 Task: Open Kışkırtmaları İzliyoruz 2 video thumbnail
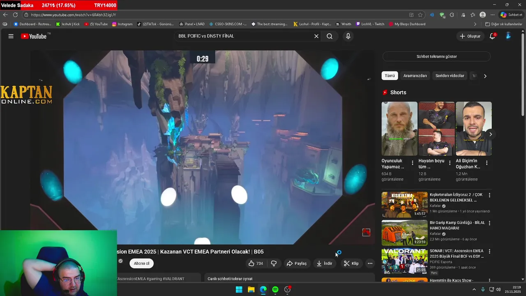tap(404, 205)
